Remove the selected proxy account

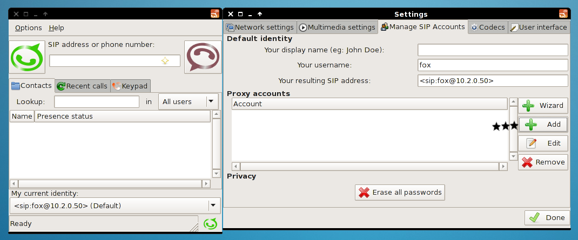point(543,162)
